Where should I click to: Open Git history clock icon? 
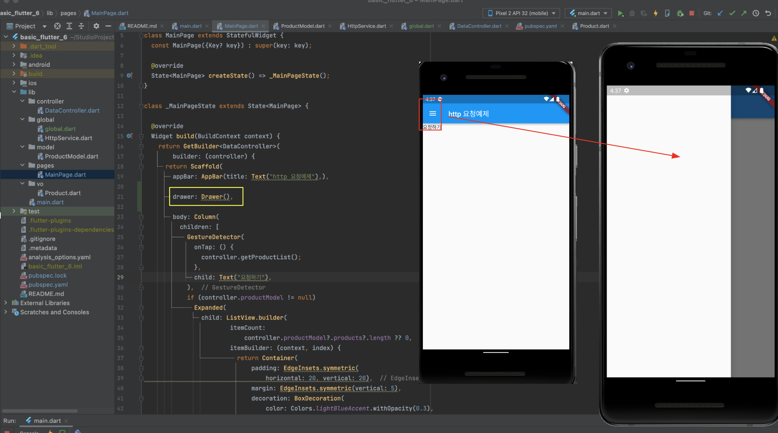tap(756, 13)
